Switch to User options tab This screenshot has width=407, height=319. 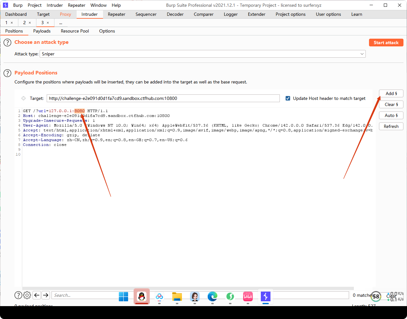pyautogui.click(x=328, y=14)
